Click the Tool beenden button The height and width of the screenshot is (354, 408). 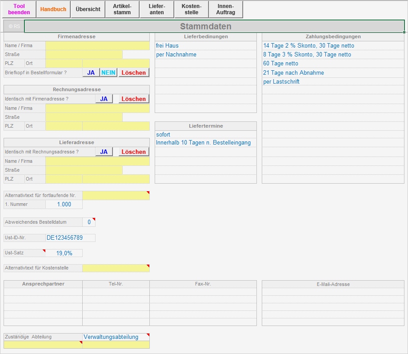19,9
